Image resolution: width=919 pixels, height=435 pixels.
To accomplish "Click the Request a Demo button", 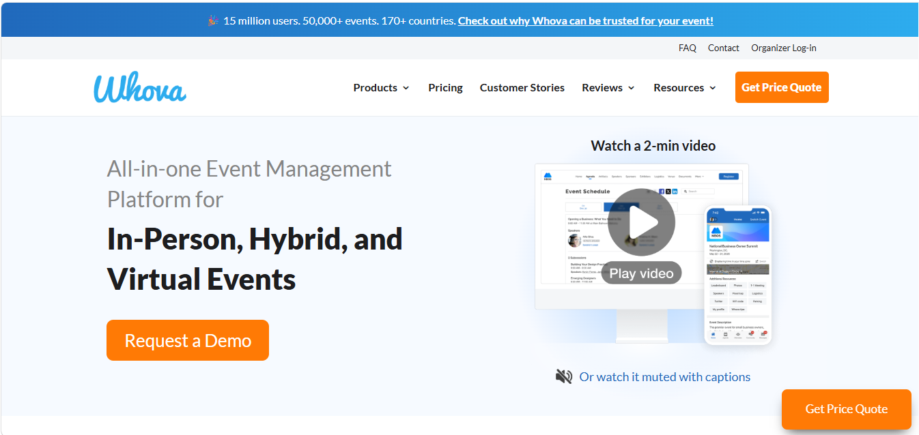I will [x=187, y=340].
